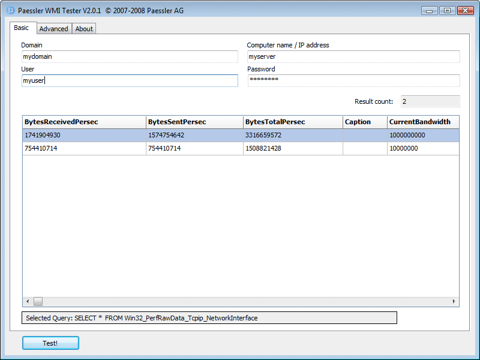The image size is (480, 360).
Task: Select cell 1508821428
Action: 293,148
